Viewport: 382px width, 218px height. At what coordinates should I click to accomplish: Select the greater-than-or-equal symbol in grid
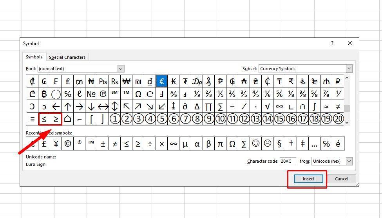(x=56, y=119)
